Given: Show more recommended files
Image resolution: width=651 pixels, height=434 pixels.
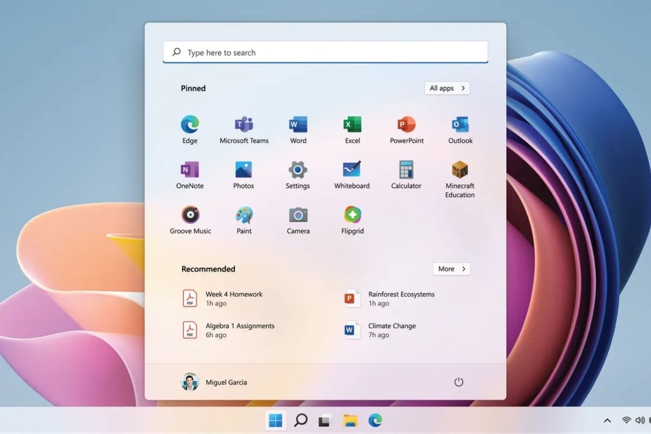Looking at the screenshot, I should [x=451, y=269].
